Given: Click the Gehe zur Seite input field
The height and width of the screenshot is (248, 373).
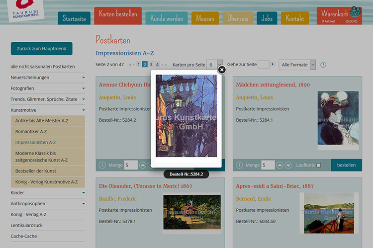Looking at the screenshot, I should [x=264, y=65].
